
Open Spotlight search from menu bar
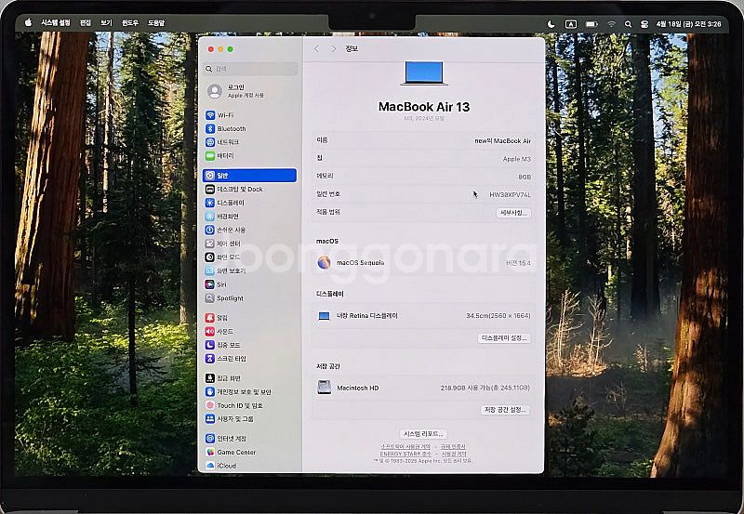[x=629, y=24]
